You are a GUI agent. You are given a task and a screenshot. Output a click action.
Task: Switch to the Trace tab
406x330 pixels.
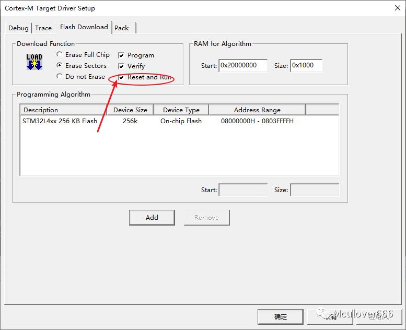(x=43, y=28)
